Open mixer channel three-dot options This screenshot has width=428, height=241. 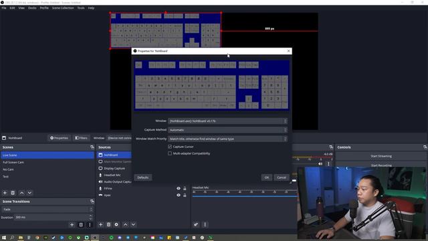tap(328, 164)
